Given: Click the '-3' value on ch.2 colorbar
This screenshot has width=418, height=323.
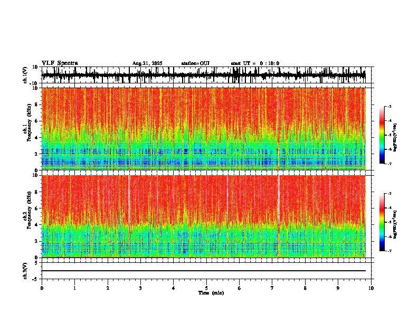Looking at the screenshot, I should (389, 194).
